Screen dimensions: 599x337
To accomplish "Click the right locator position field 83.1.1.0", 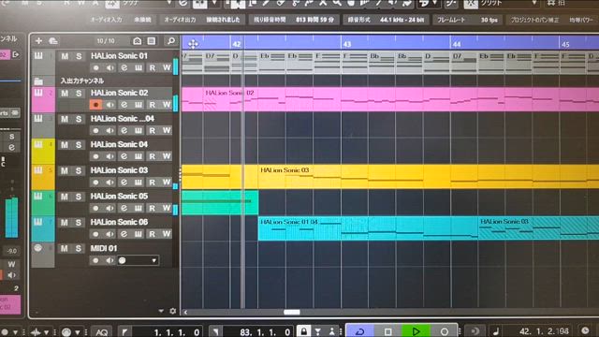I will 258,332.
